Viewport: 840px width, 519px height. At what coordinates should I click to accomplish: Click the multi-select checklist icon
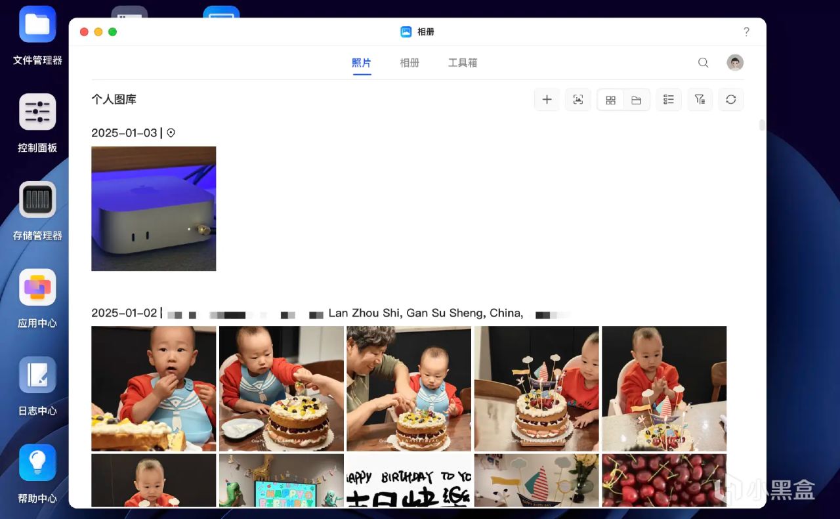pyautogui.click(x=669, y=100)
